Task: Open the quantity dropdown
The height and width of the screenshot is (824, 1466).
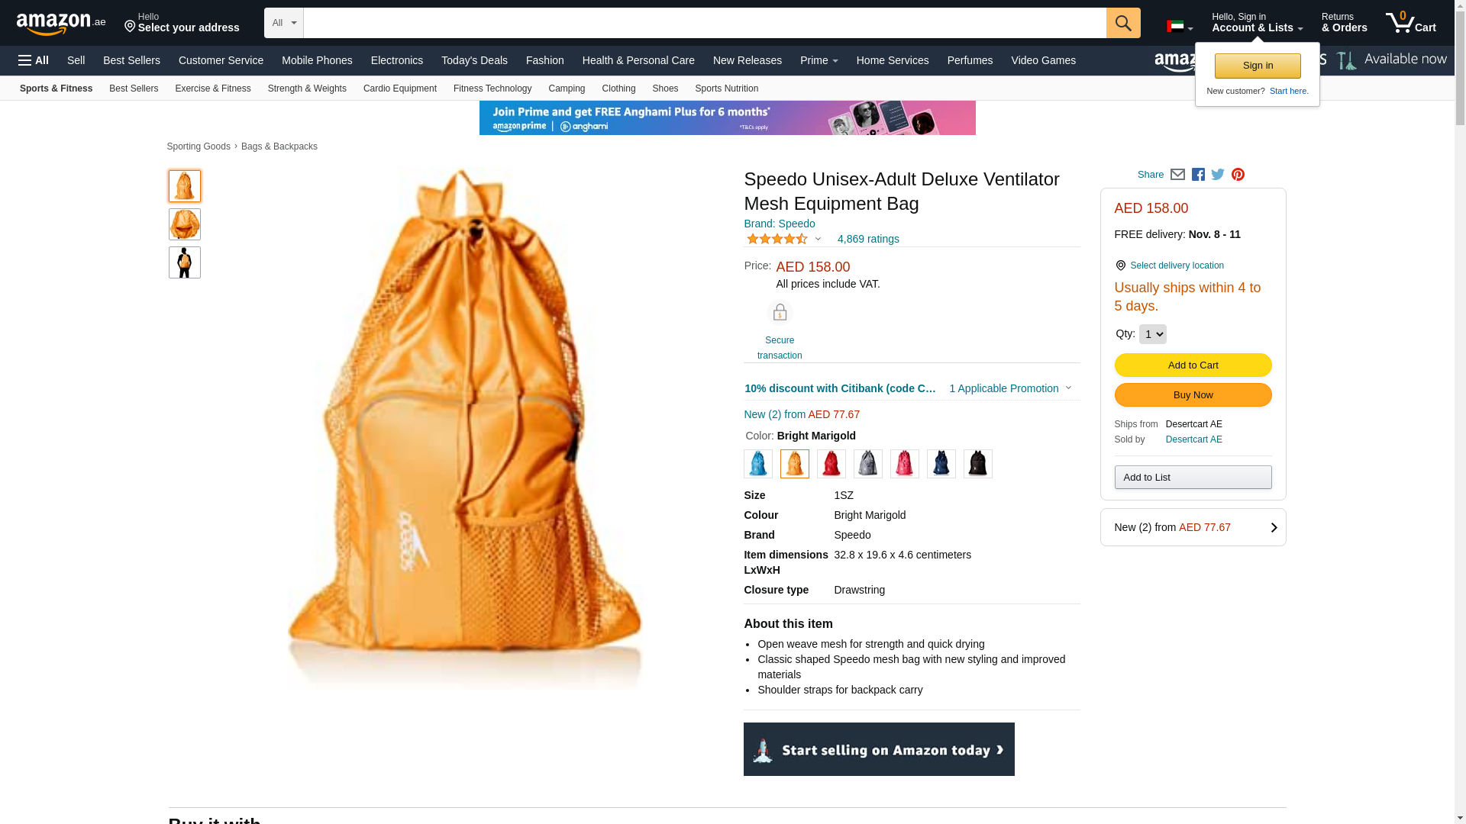Action: pyautogui.click(x=1152, y=334)
